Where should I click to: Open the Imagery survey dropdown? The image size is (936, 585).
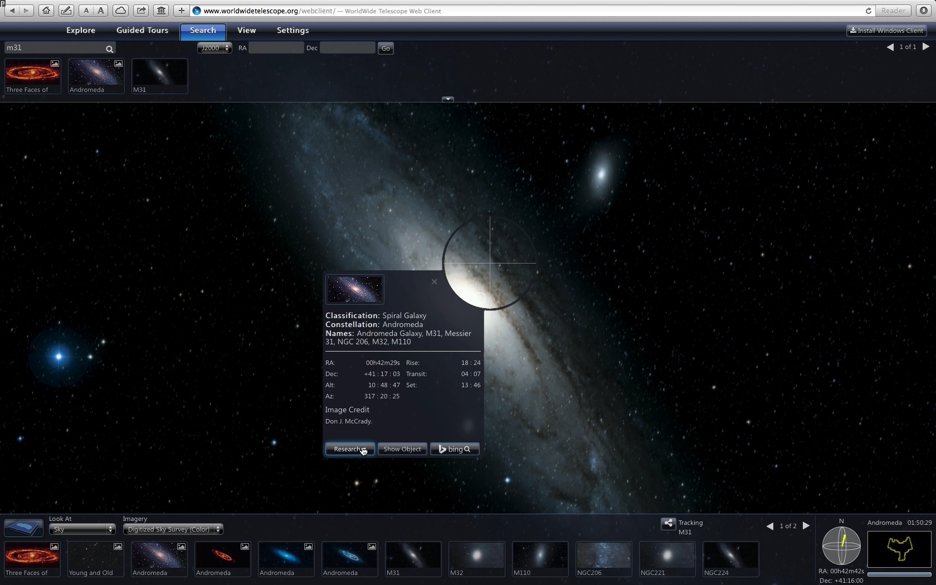[173, 529]
